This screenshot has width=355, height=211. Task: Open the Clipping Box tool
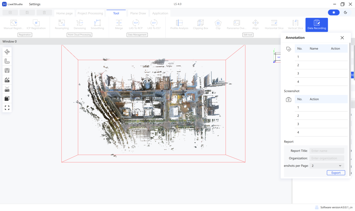pos(200,25)
